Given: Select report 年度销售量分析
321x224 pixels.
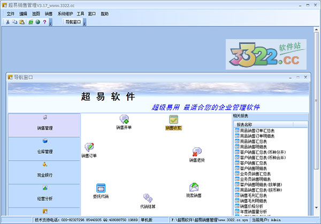Looking at the screenshot, I should (x=251, y=212).
